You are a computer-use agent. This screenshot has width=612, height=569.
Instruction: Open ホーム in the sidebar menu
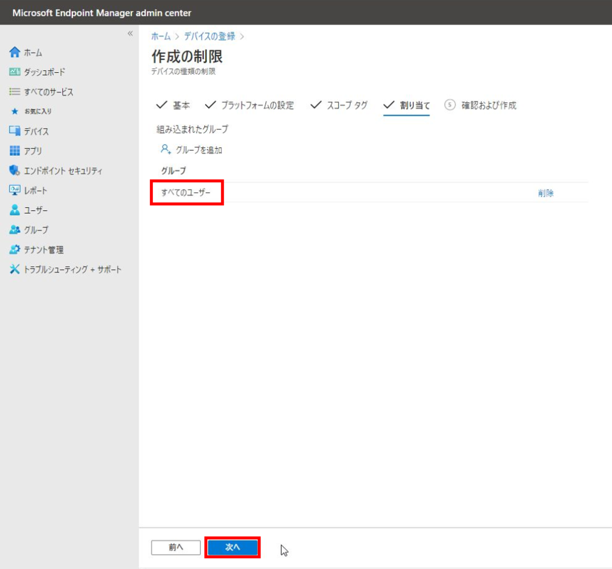pos(33,53)
